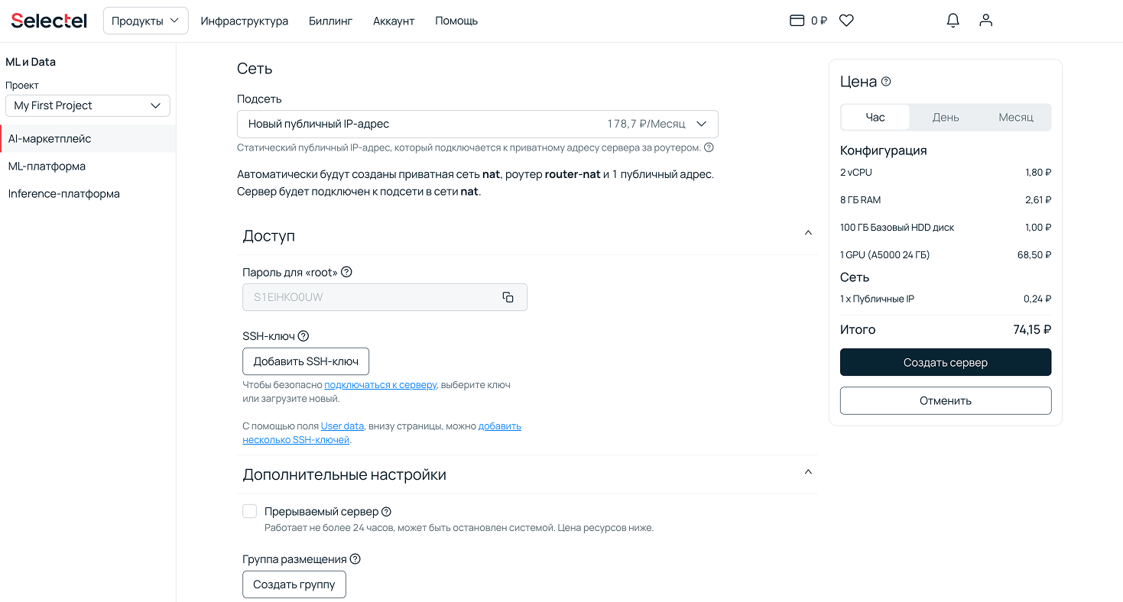Open the user profile icon
Viewport: 1123px width, 602px height.
[x=985, y=21]
